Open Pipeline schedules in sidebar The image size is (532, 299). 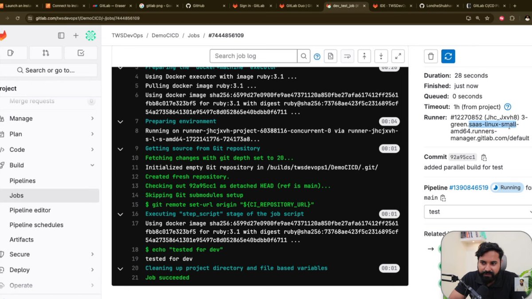(49, 225)
